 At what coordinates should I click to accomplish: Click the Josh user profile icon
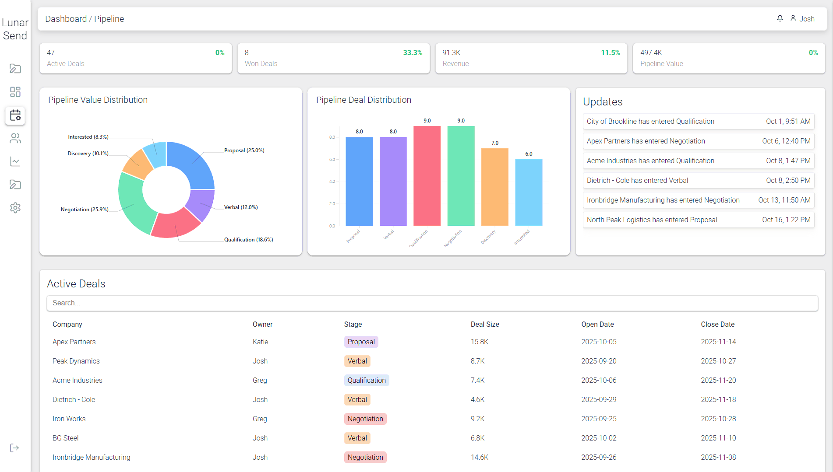(793, 18)
